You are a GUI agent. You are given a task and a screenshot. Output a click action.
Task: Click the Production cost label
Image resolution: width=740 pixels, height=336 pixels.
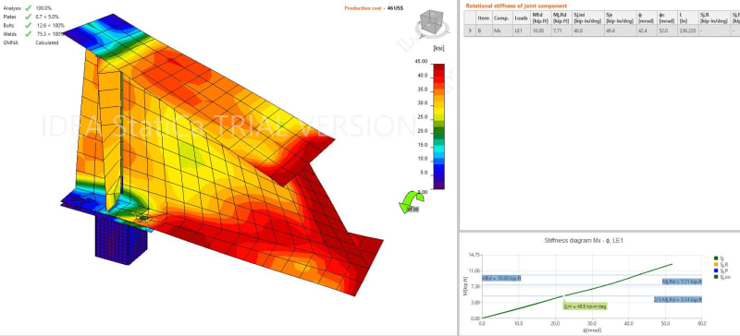(x=363, y=8)
